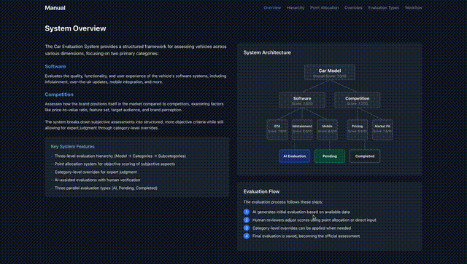
Task: Click the System Overview title
Action: click(75, 28)
